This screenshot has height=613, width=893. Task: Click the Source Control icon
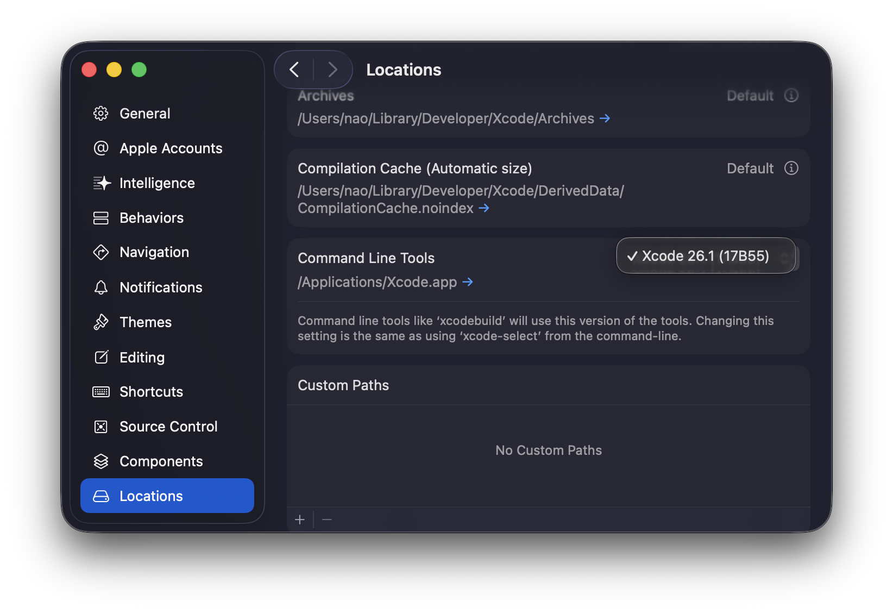coord(101,427)
